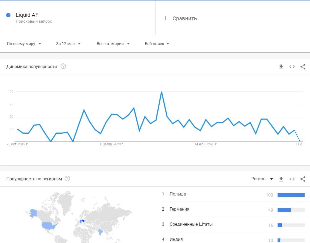Share the regional popularity widget
The width and height of the screenshot is (310, 243).
tap(303, 179)
